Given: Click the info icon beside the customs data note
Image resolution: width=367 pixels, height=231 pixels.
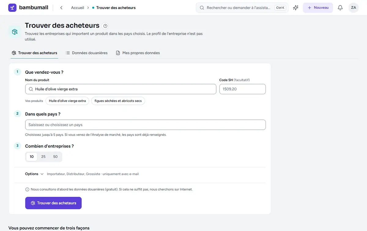Looking at the screenshot, I should (27, 189).
